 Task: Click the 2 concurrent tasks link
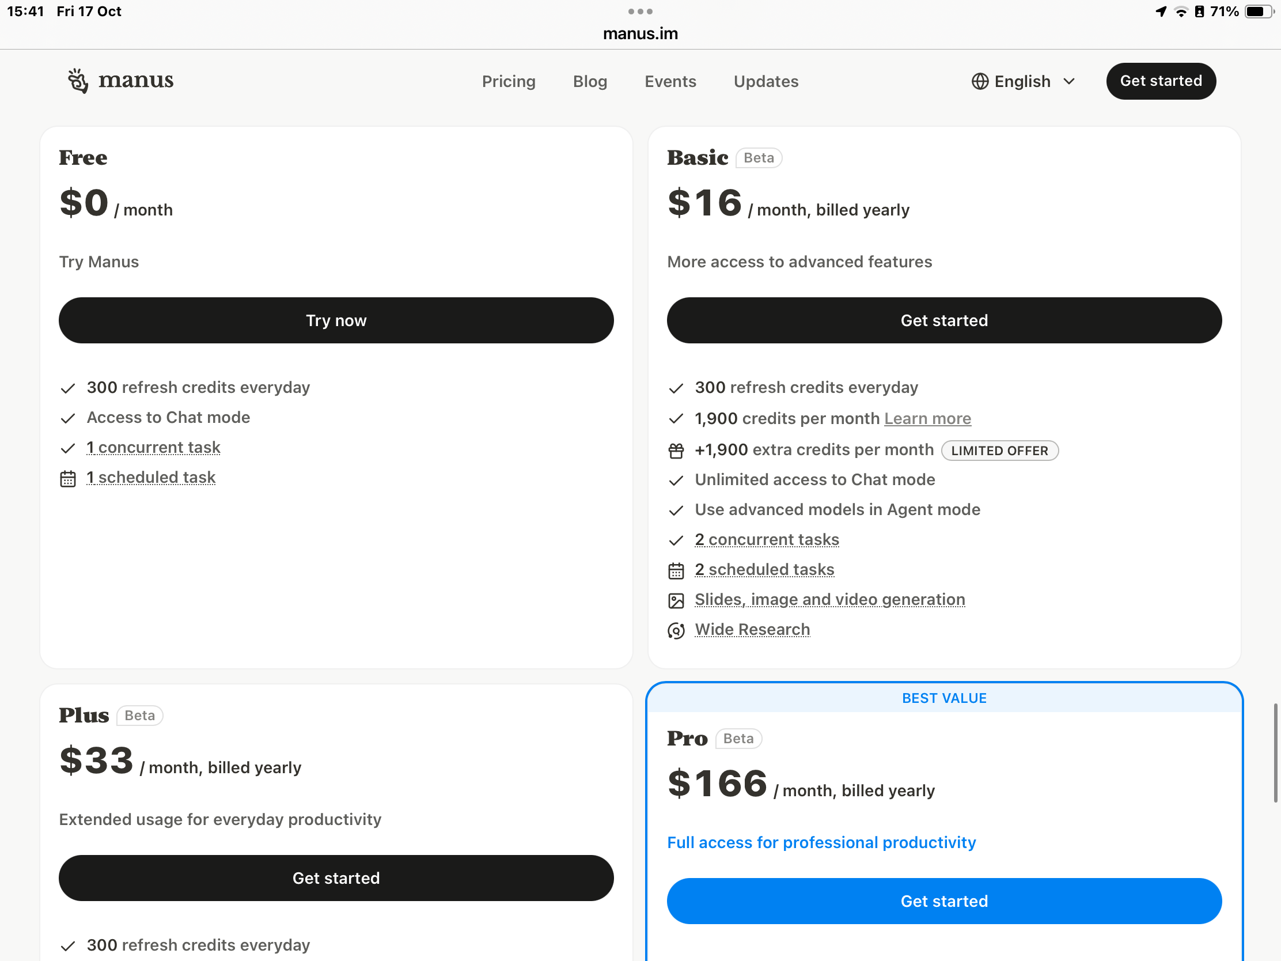[766, 539]
